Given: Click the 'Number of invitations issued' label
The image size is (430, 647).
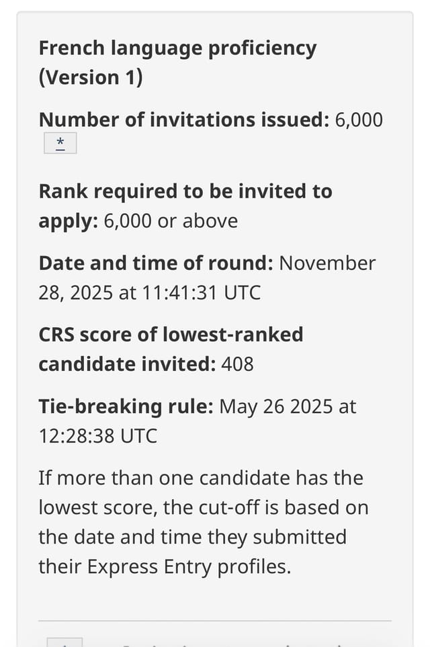Looking at the screenshot, I should point(184,120).
